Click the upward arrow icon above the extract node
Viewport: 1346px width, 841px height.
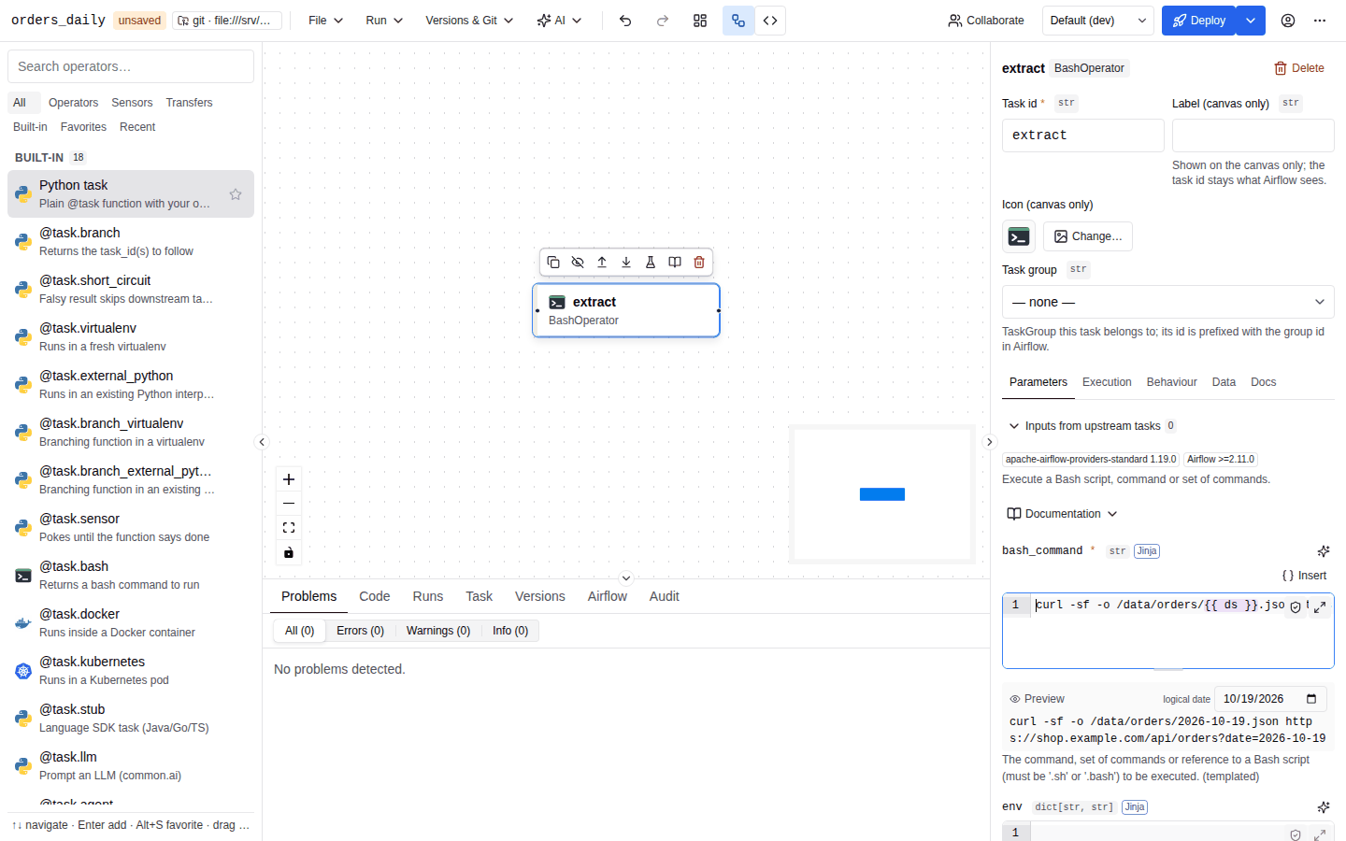pos(602,263)
